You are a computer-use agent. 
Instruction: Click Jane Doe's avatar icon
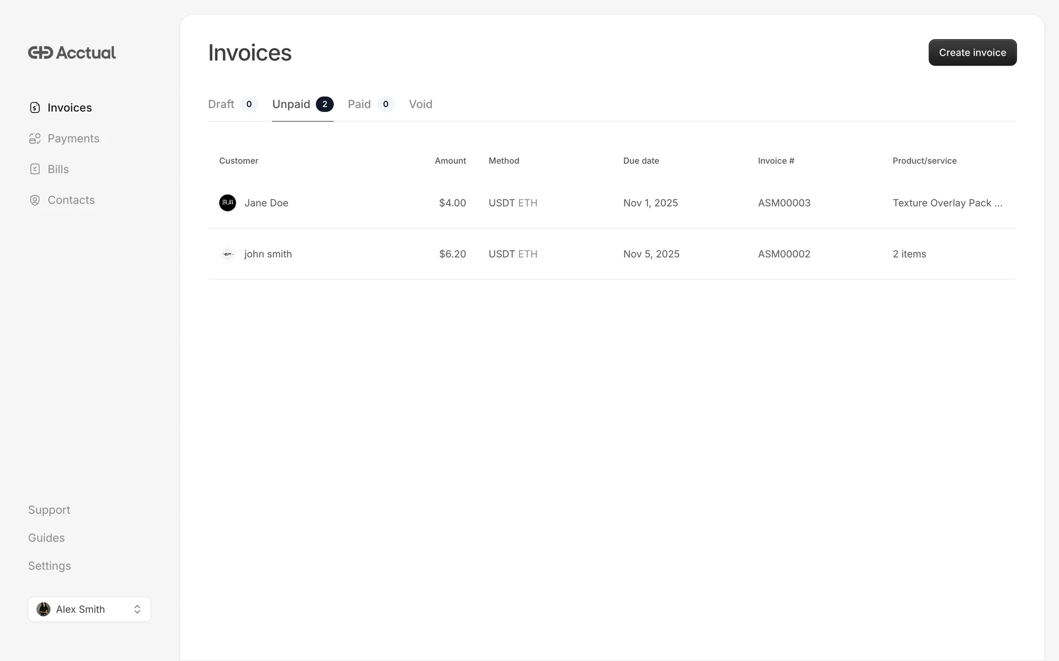click(227, 203)
